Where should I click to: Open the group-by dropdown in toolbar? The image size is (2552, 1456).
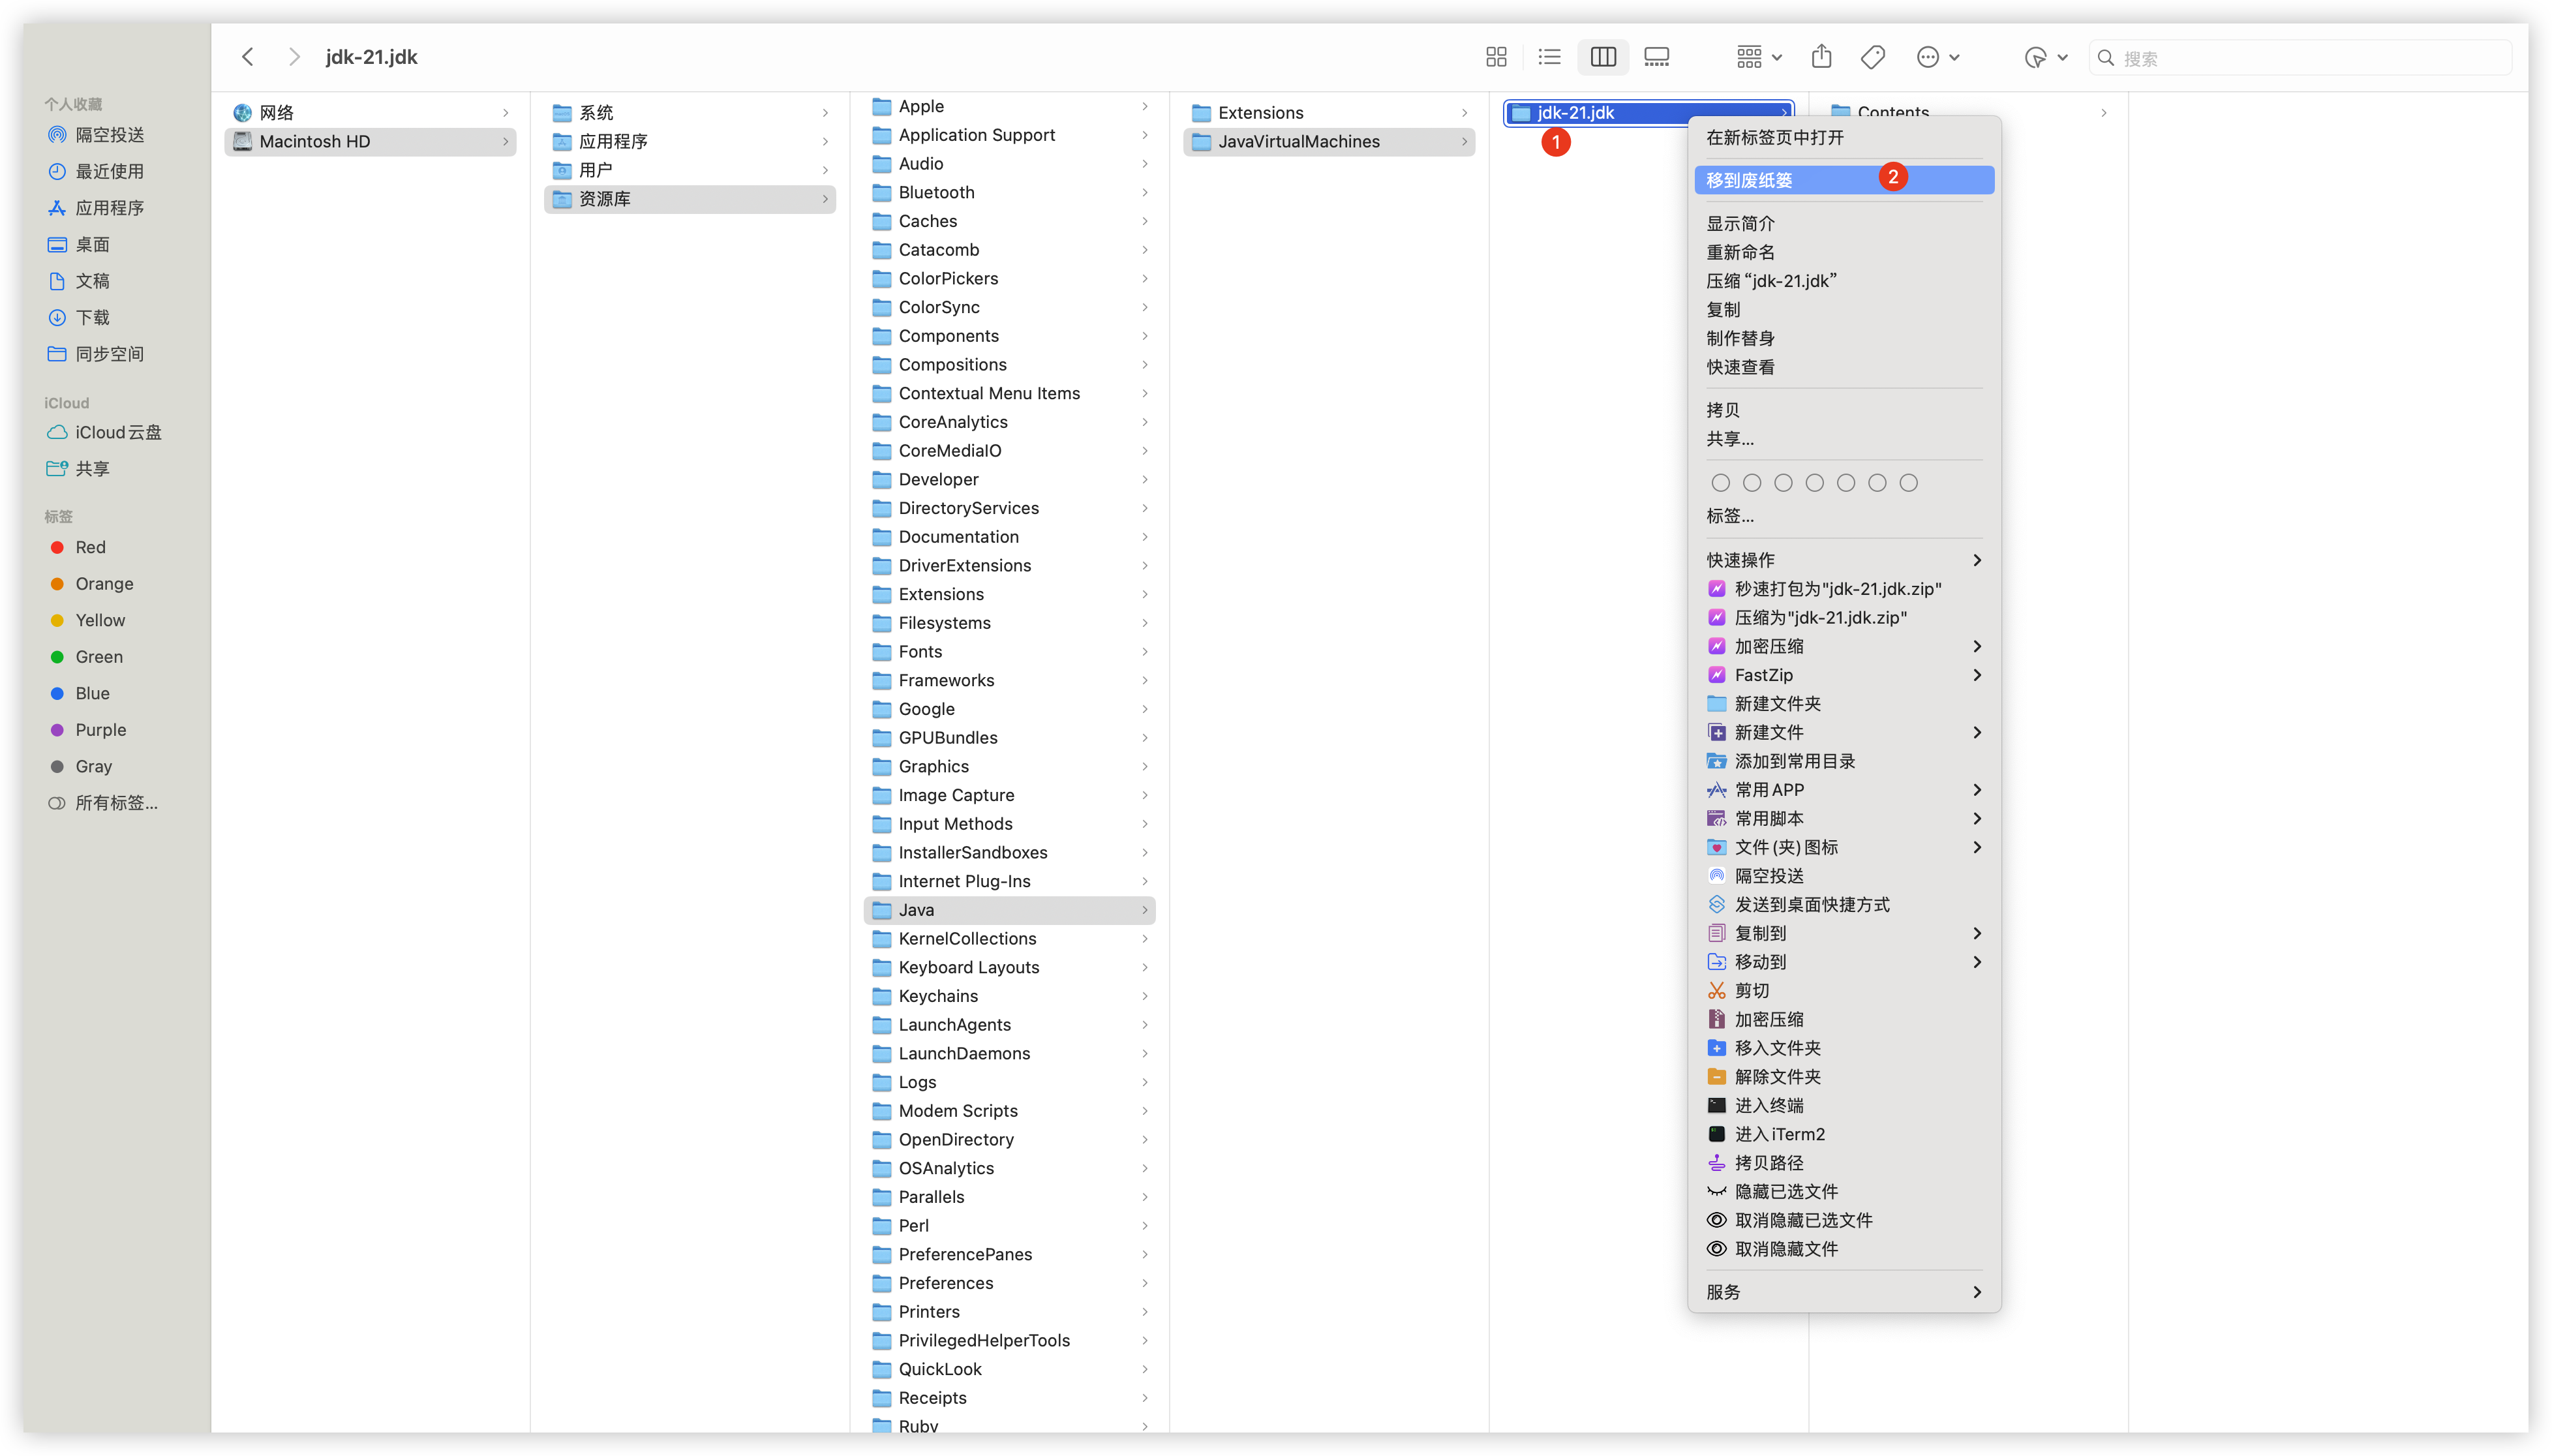pyautogui.click(x=1759, y=57)
